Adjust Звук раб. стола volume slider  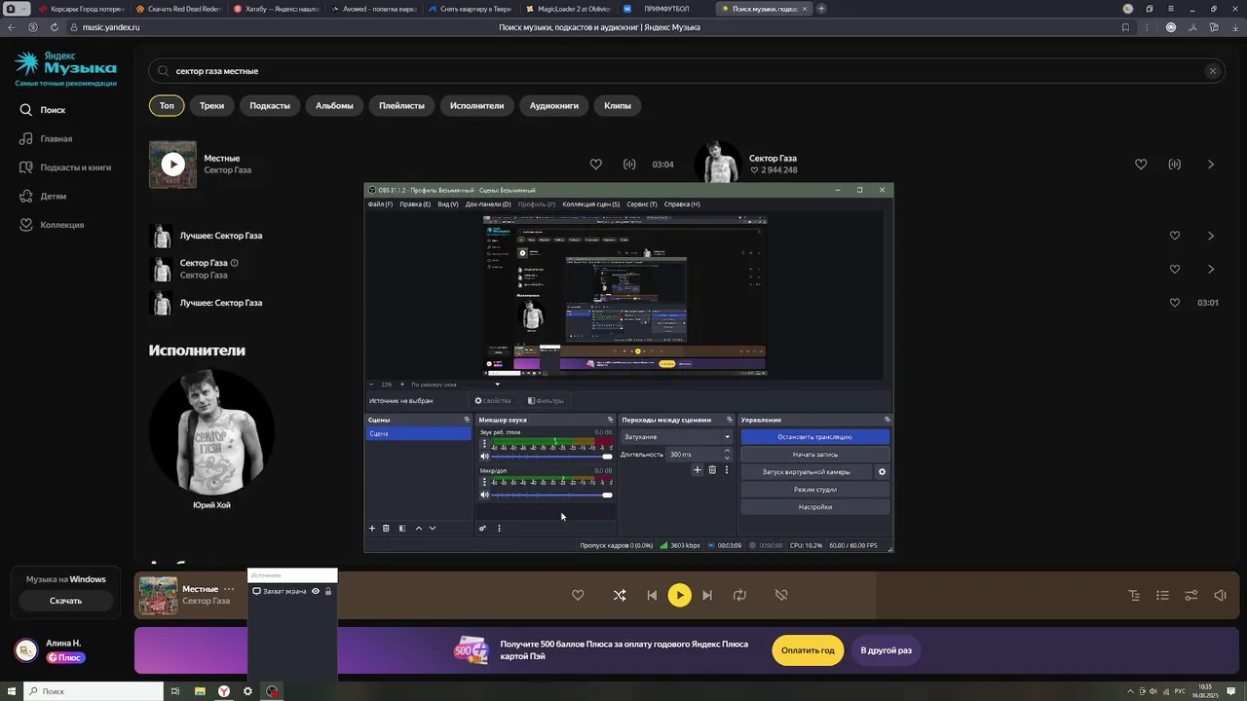[x=552, y=457]
